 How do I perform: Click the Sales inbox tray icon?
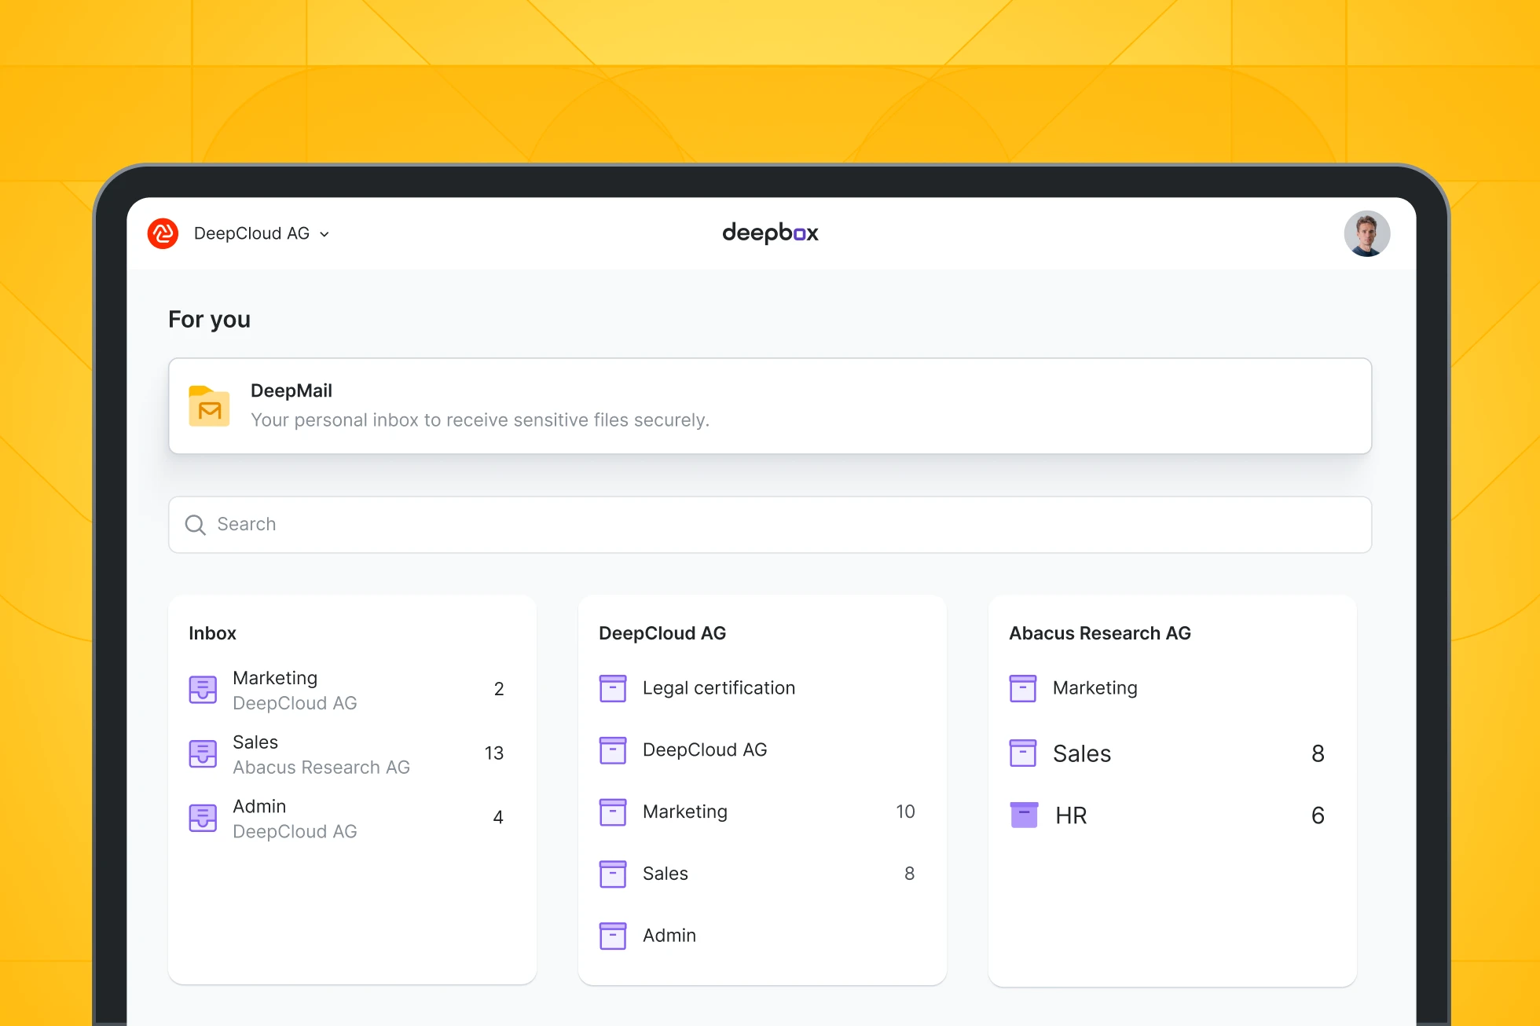(x=203, y=754)
